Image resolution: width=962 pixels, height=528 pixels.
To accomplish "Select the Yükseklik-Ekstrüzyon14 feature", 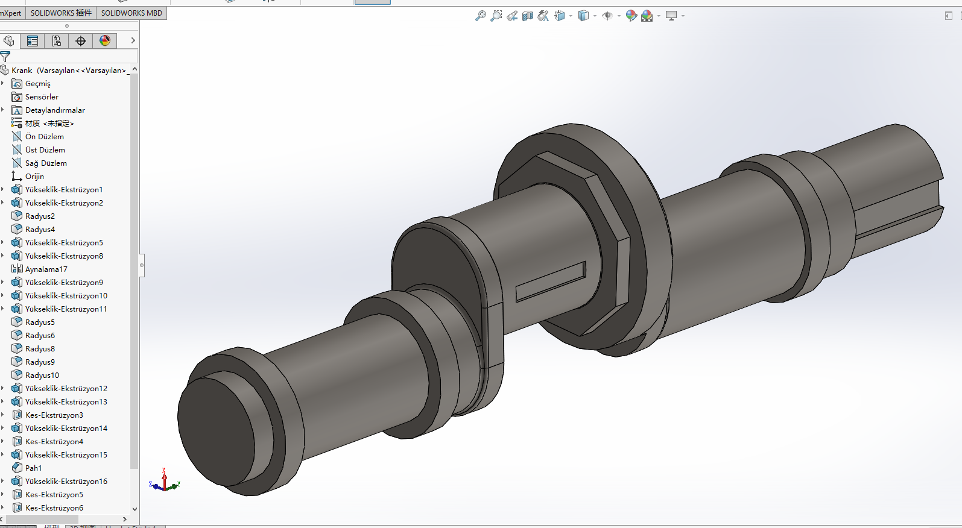I will point(66,429).
